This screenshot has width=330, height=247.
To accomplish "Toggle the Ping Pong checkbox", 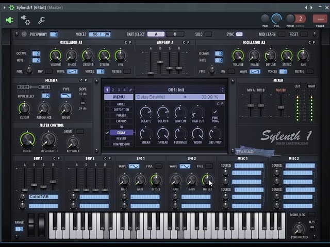I will click(x=215, y=112).
